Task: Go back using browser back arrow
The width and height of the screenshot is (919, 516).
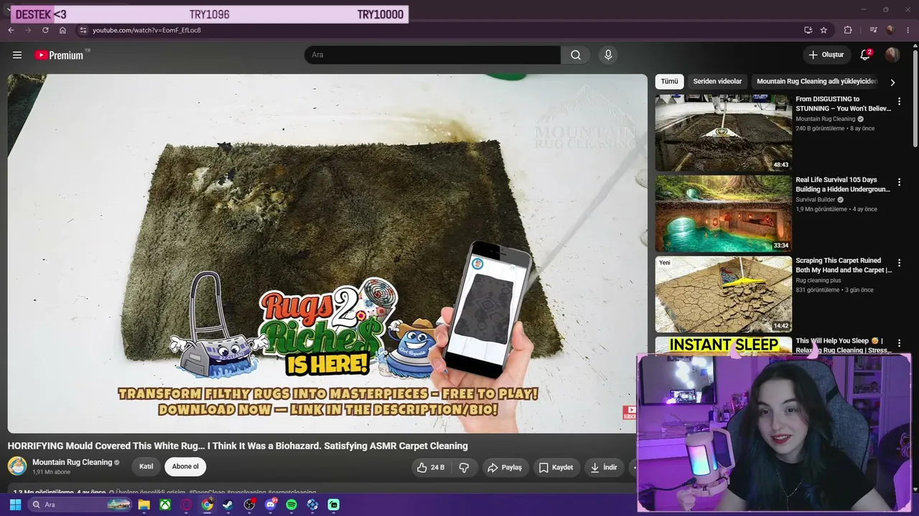Action: point(11,30)
